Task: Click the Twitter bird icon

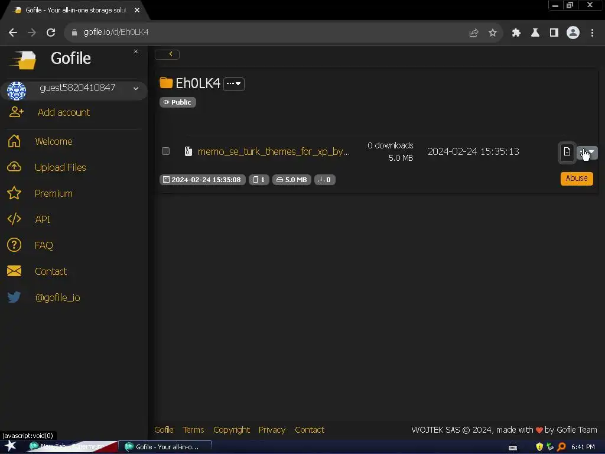Action: click(x=14, y=297)
